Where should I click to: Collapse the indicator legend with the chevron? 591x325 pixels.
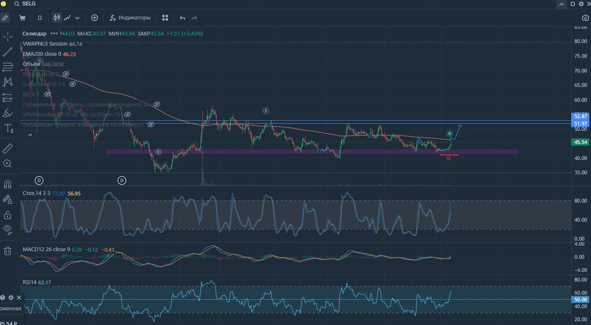tap(30, 135)
